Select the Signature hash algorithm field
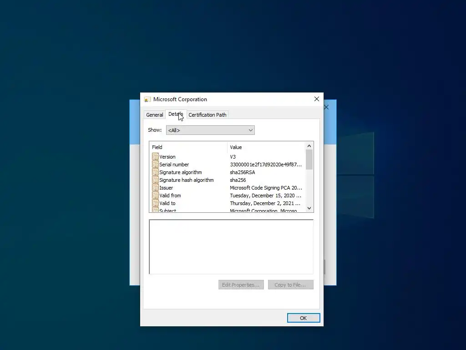Image resolution: width=466 pixels, height=350 pixels. [x=228, y=180]
